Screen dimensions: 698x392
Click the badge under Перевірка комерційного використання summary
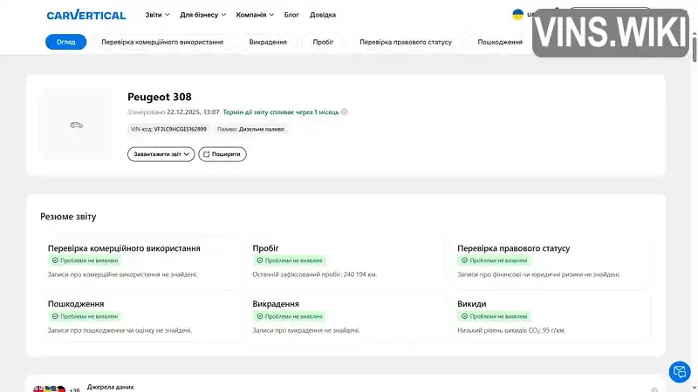(85, 260)
